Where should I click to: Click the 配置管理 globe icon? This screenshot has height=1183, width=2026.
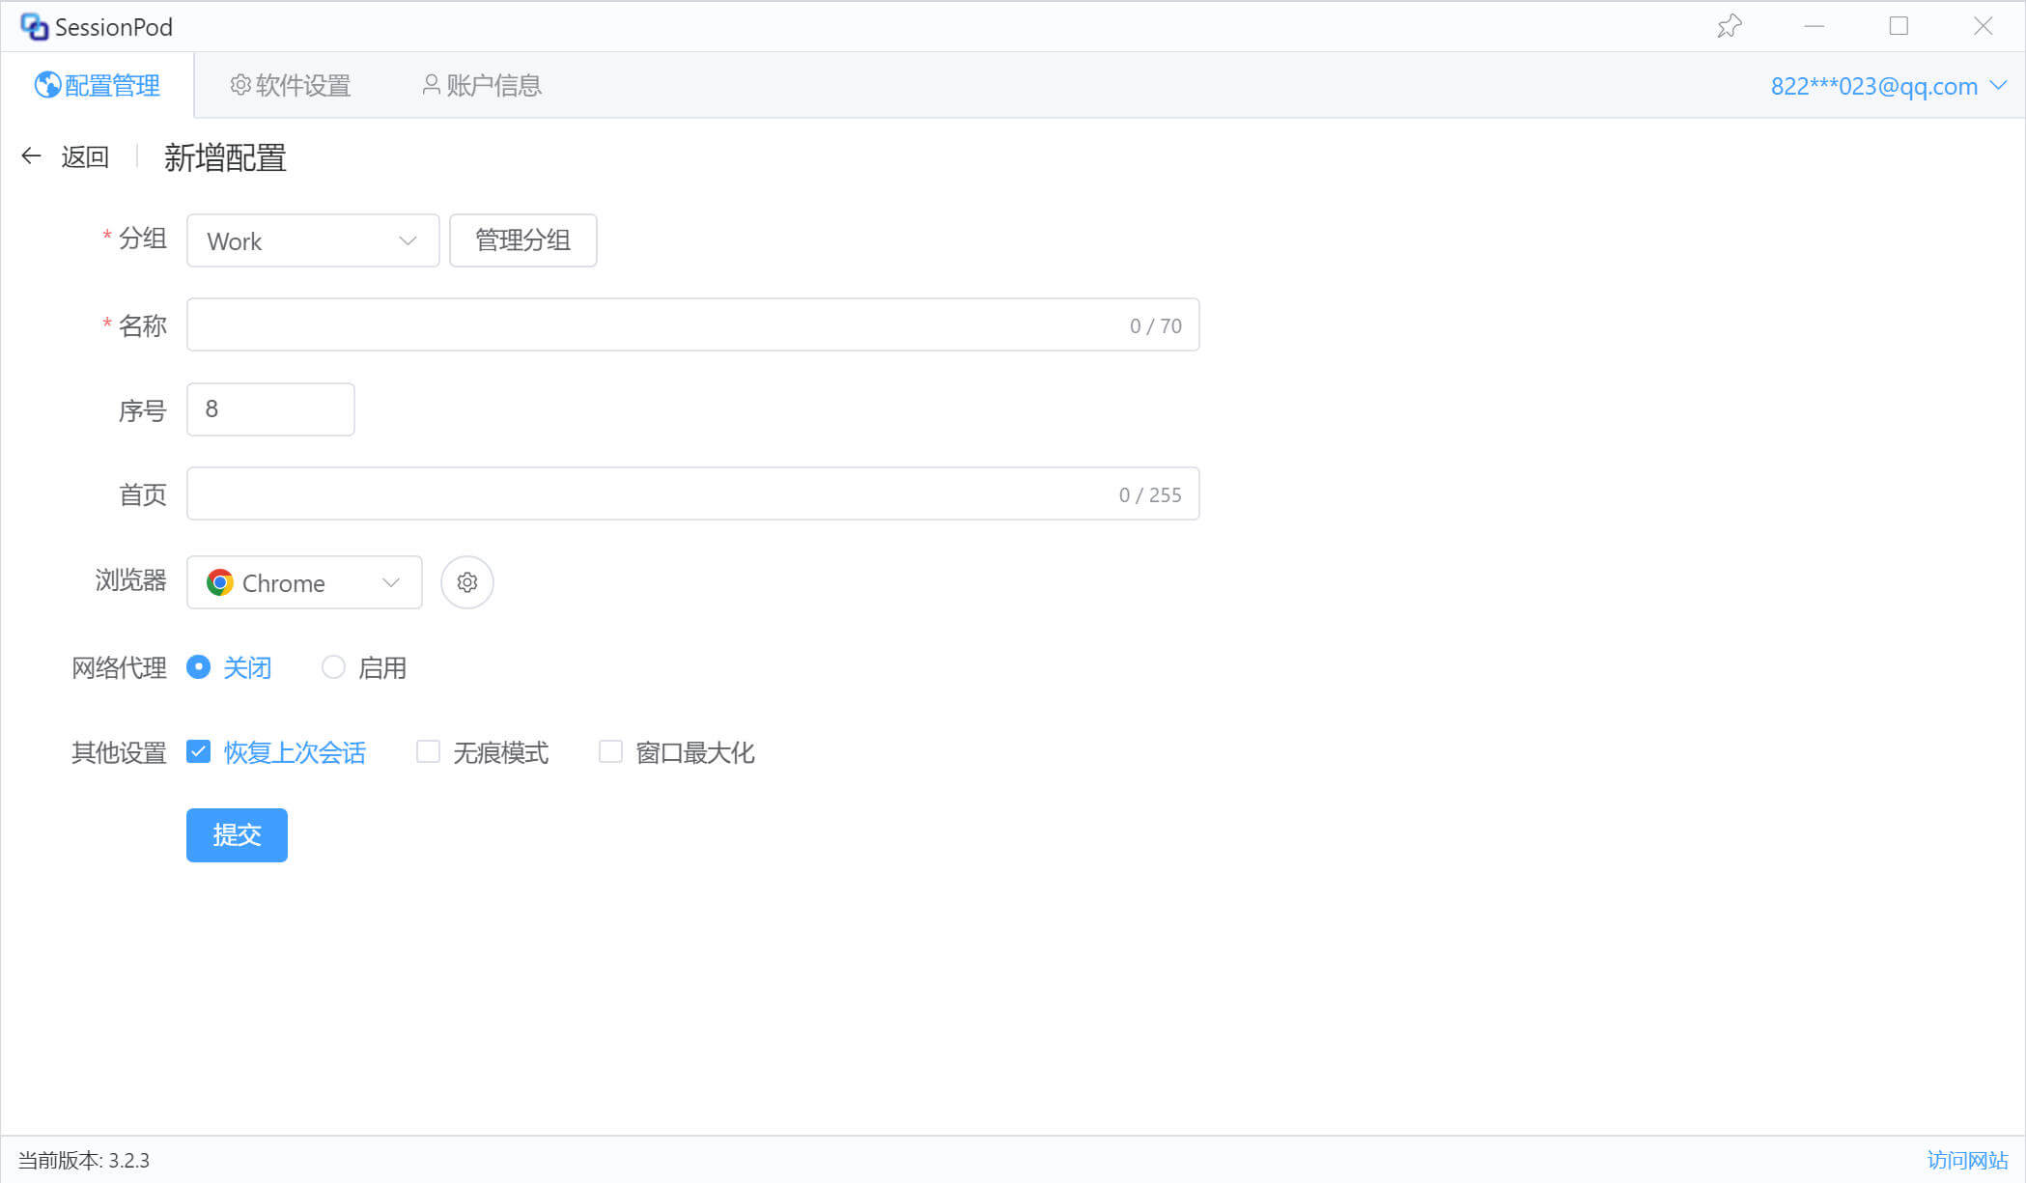[45, 85]
